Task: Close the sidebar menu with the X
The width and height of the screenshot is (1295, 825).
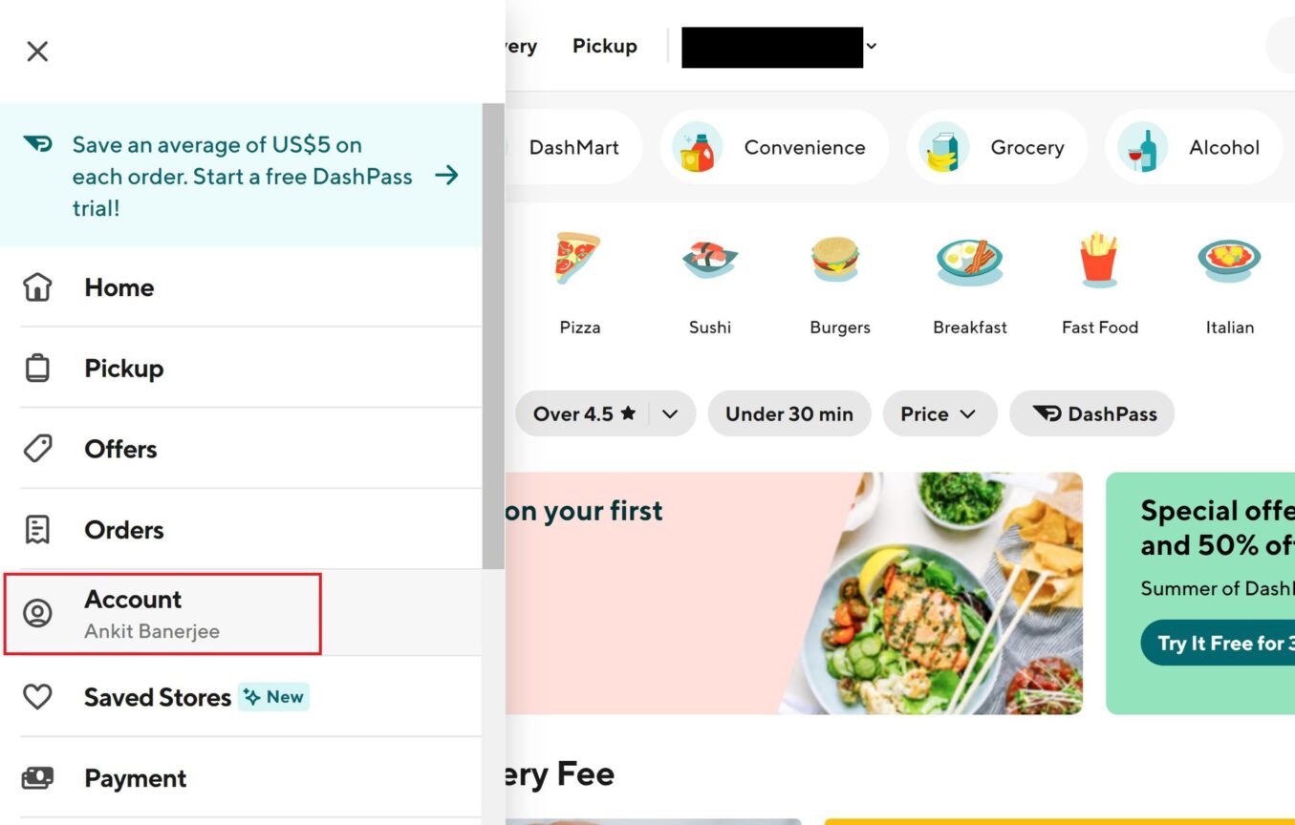Action: click(x=36, y=51)
